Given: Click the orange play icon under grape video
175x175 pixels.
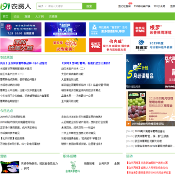Looking at the screenshot, I should 129,124.
